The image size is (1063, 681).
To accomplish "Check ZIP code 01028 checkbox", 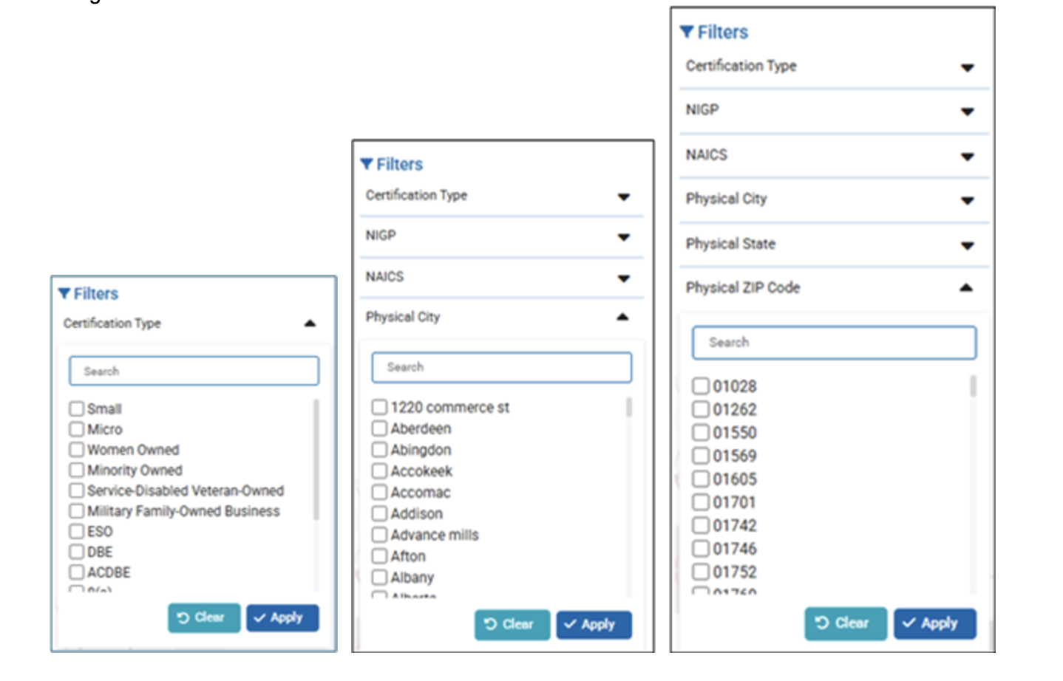I will [x=700, y=386].
